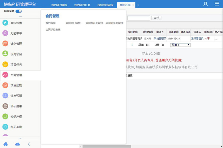Click the 科研成果 brown icon

pos(5,106)
